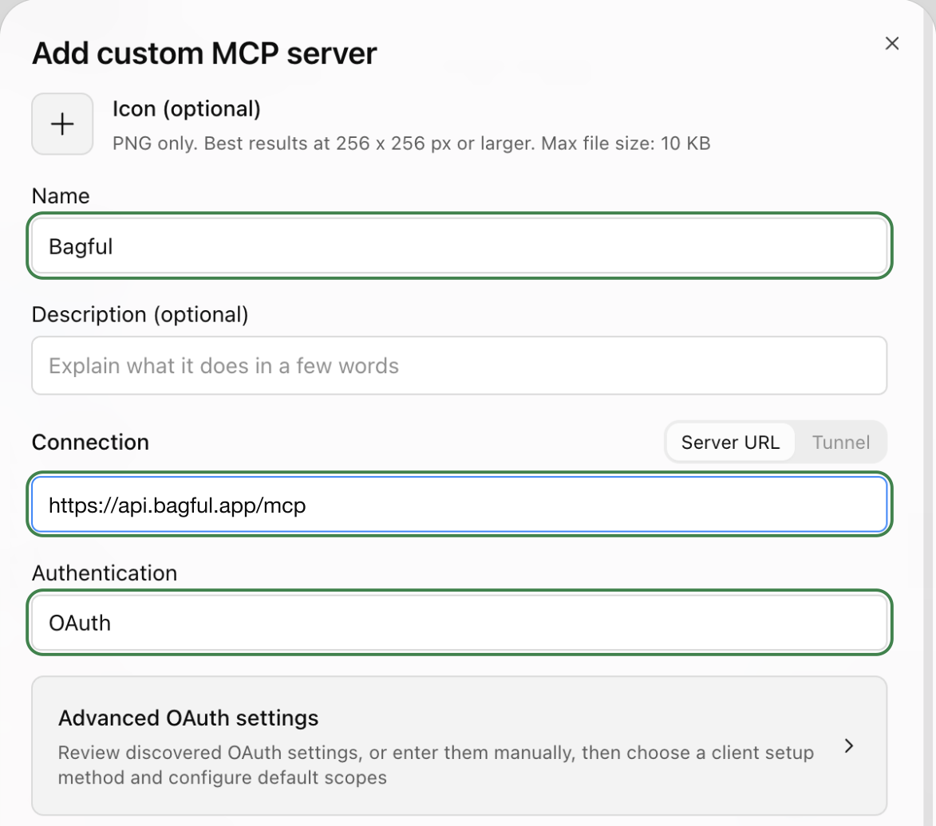This screenshot has height=826, width=936.
Task: Click the Name field label
Action: pos(61,196)
